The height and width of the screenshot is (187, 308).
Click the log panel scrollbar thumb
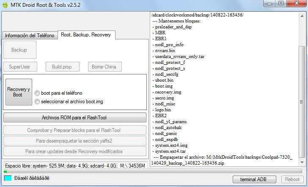pos(302,102)
